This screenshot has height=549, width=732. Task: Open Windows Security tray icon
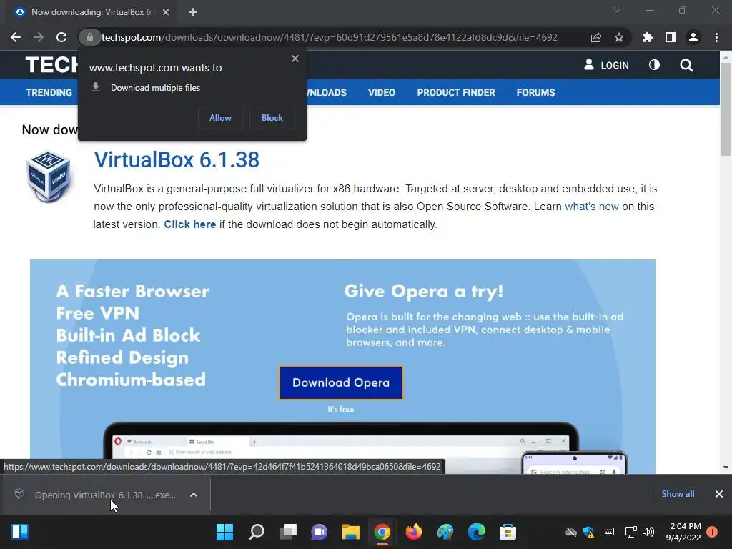tap(589, 532)
